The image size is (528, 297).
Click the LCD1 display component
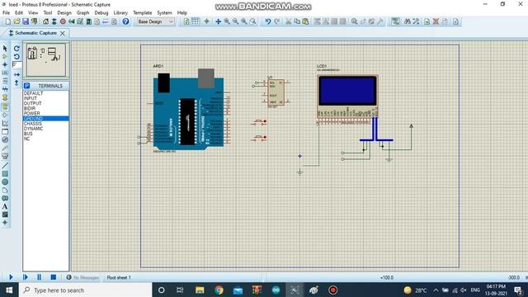[x=347, y=97]
